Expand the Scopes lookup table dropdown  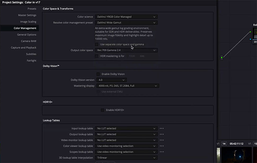point(126,152)
